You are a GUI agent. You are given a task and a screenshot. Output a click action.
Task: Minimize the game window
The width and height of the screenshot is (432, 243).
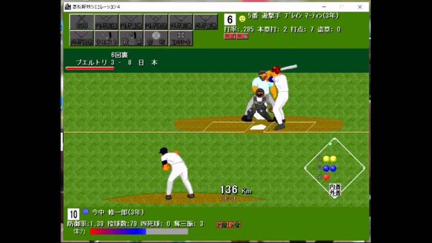[x=324, y=7]
